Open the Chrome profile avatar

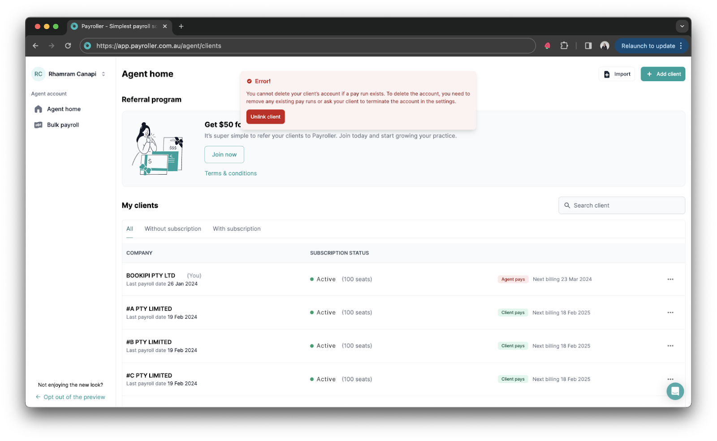pyautogui.click(x=605, y=46)
